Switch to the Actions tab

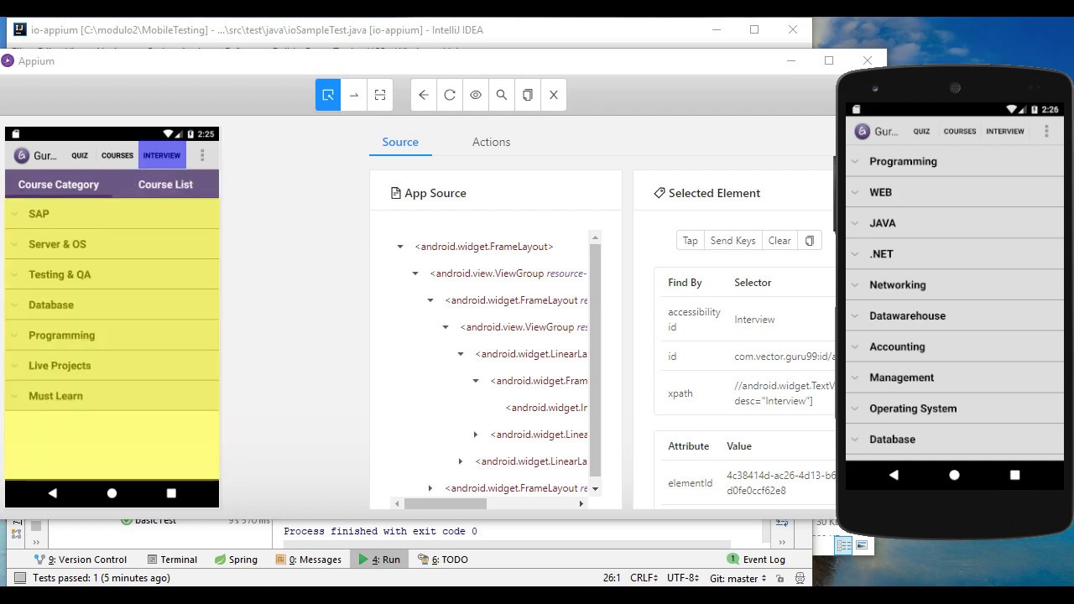click(491, 142)
